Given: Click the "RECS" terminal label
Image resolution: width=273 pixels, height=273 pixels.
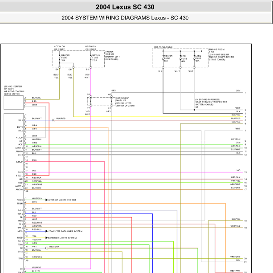Looking at the screenshot, I should [19, 200].
